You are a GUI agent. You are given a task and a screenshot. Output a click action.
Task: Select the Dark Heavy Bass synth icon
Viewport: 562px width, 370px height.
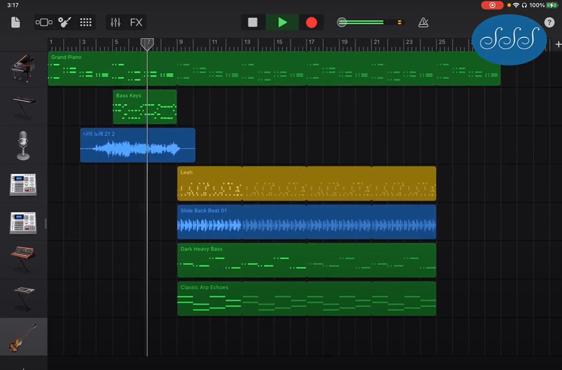[x=23, y=259]
